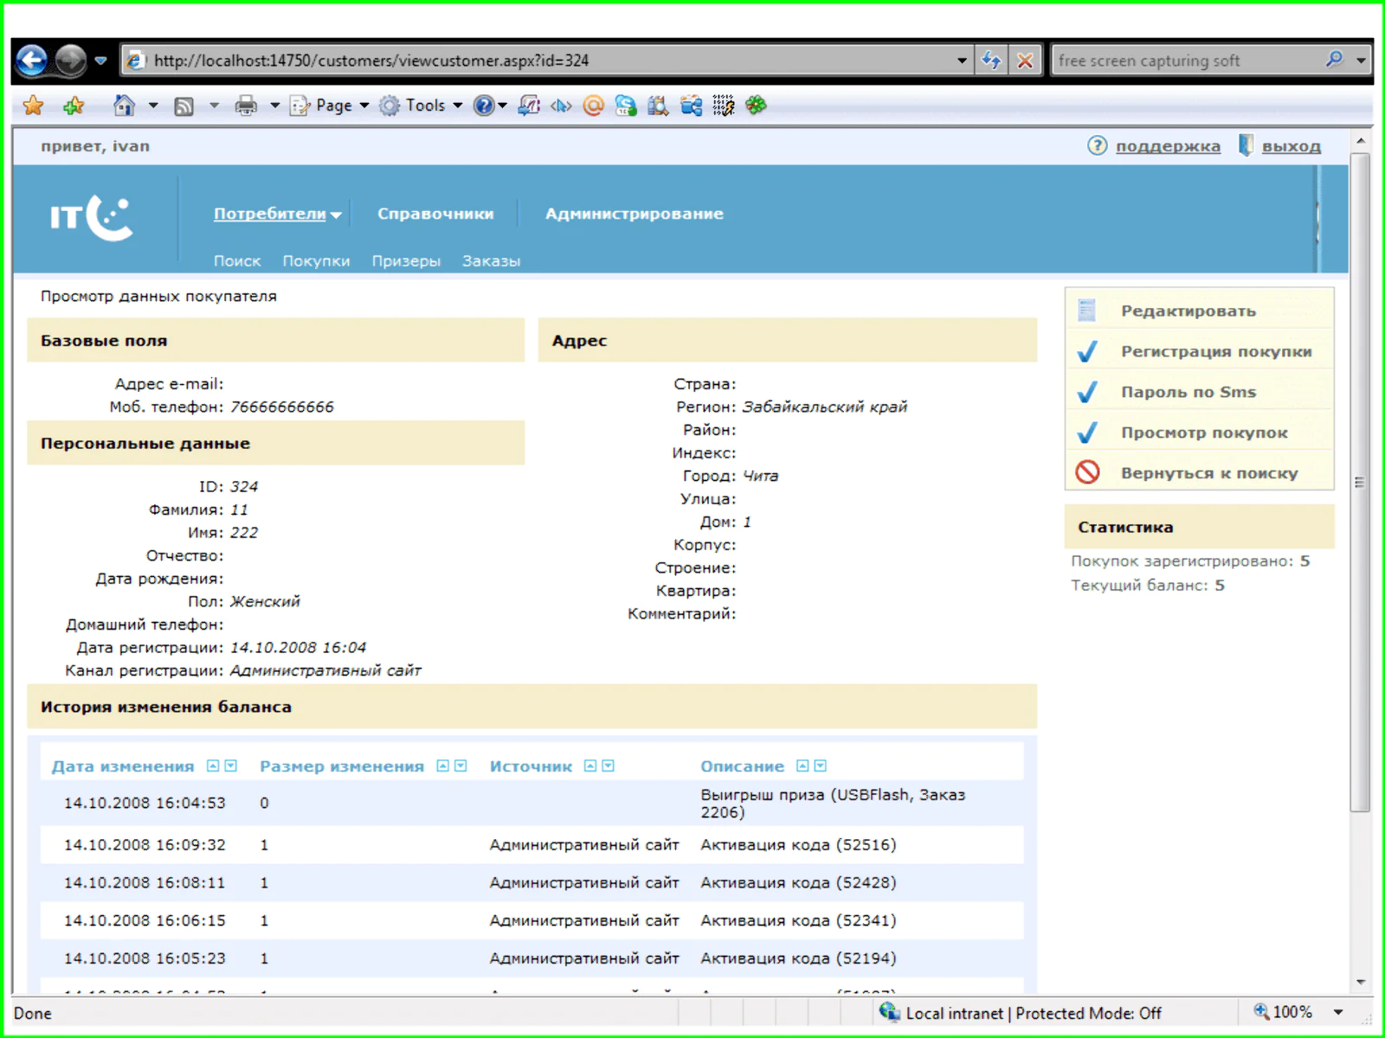Sort Дата изменения descending arrow
Image resolution: width=1385 pixels, height=1038 pixels.
(231, 766)
